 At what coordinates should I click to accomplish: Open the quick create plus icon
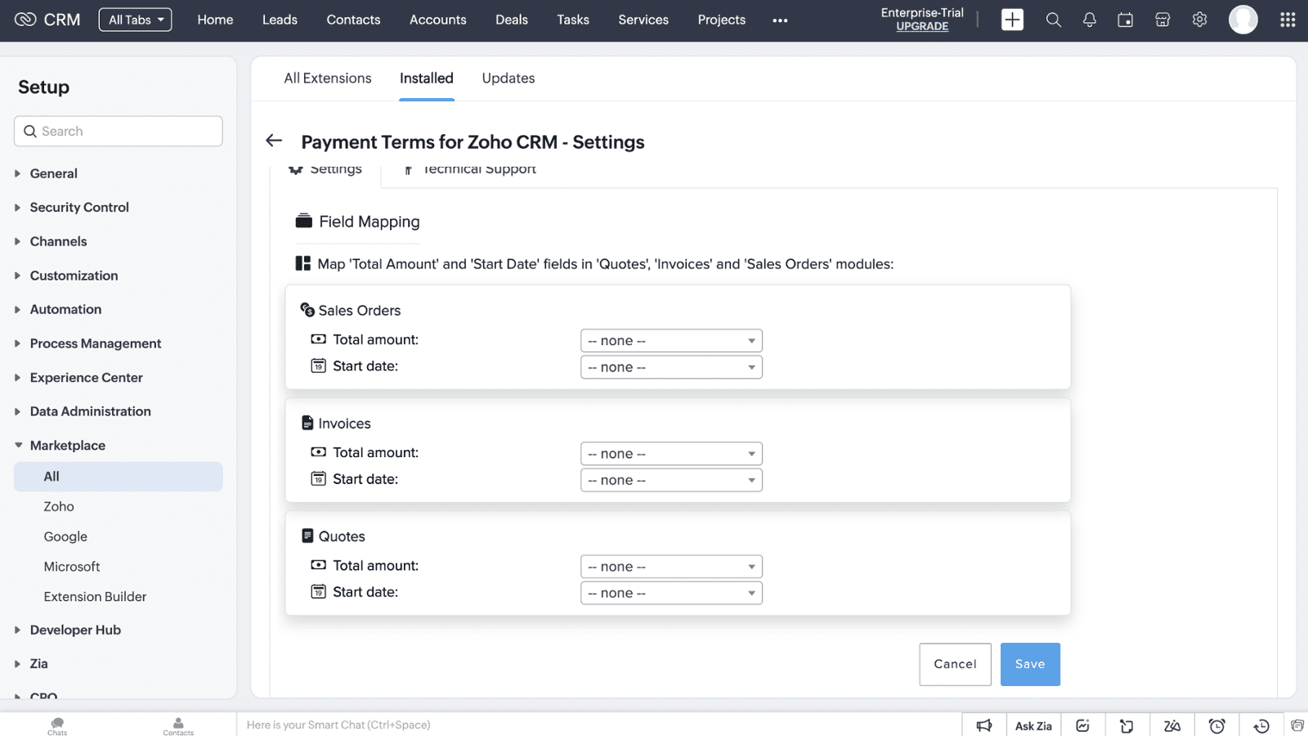click(1012, 20)
